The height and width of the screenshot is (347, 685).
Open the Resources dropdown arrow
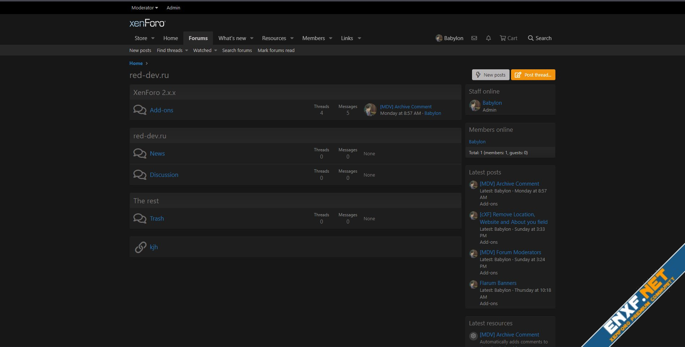[x=292, y=38]
